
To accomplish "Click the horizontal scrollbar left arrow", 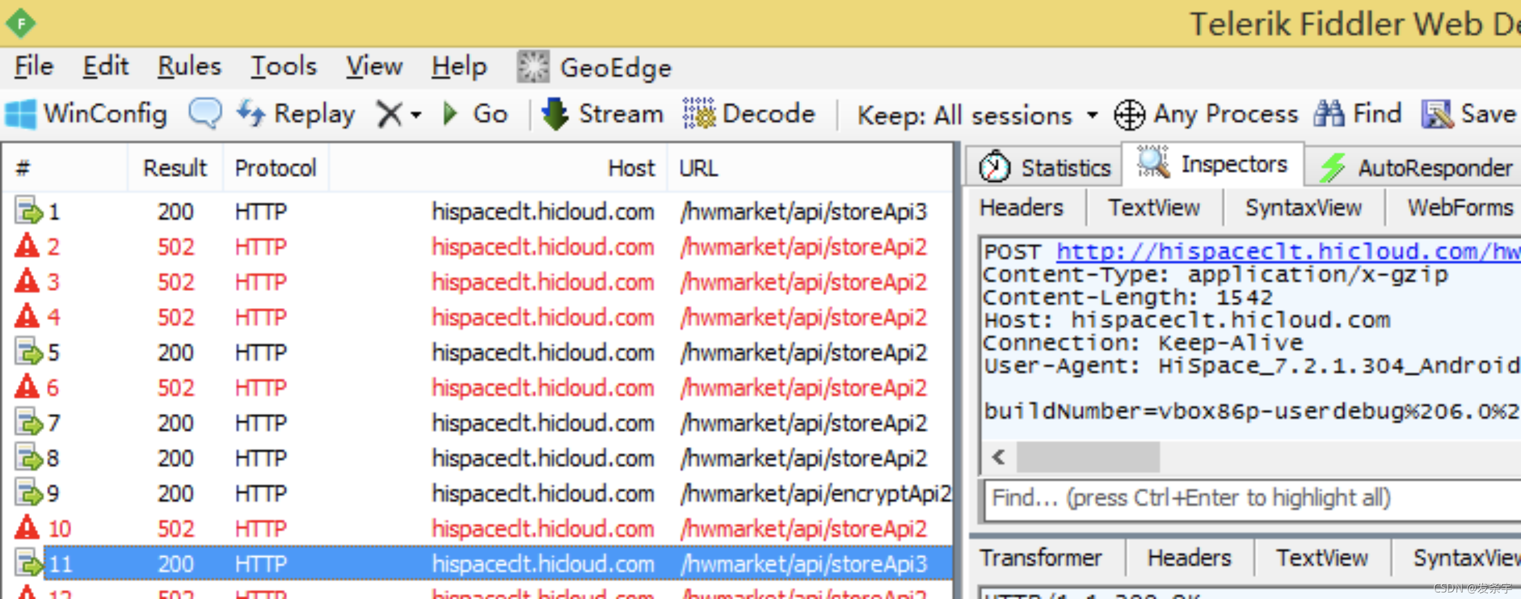I will (999, 457).
